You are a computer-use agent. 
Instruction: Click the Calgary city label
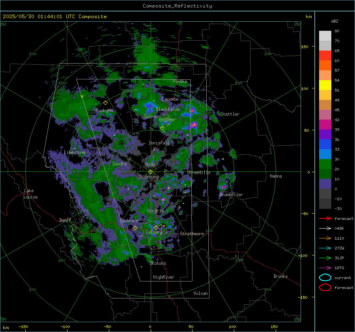[x=154, y=232]
